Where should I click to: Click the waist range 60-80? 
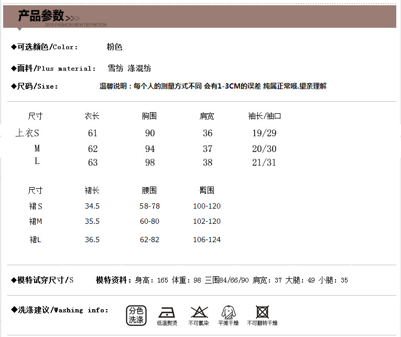click(149, 221)
